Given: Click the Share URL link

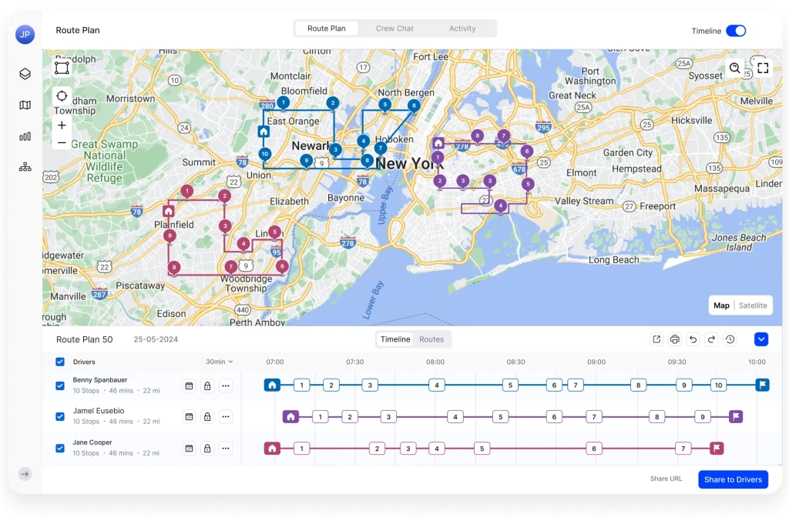Looking at the screenshot, I should [666, 479].
